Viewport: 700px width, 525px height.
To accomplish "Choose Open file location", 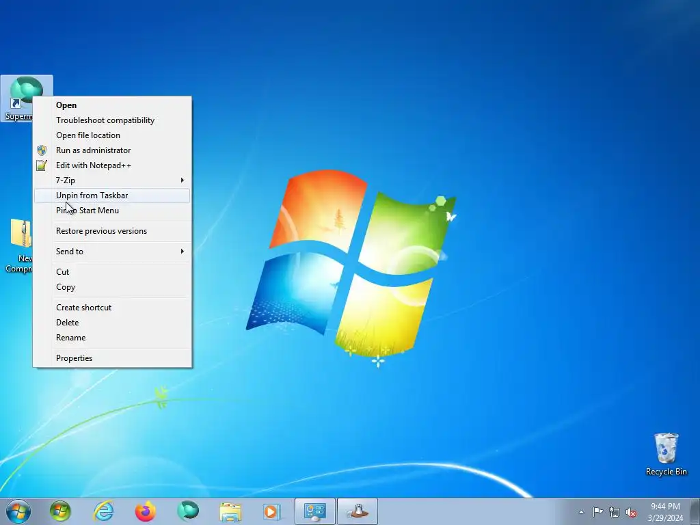I will click(x=112, y=135).
